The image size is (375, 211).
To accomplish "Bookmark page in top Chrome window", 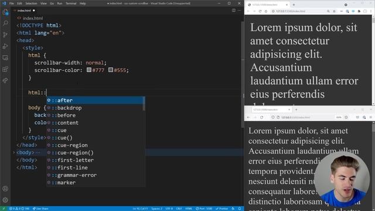I will pyautogui.click(x=334, y=11).
